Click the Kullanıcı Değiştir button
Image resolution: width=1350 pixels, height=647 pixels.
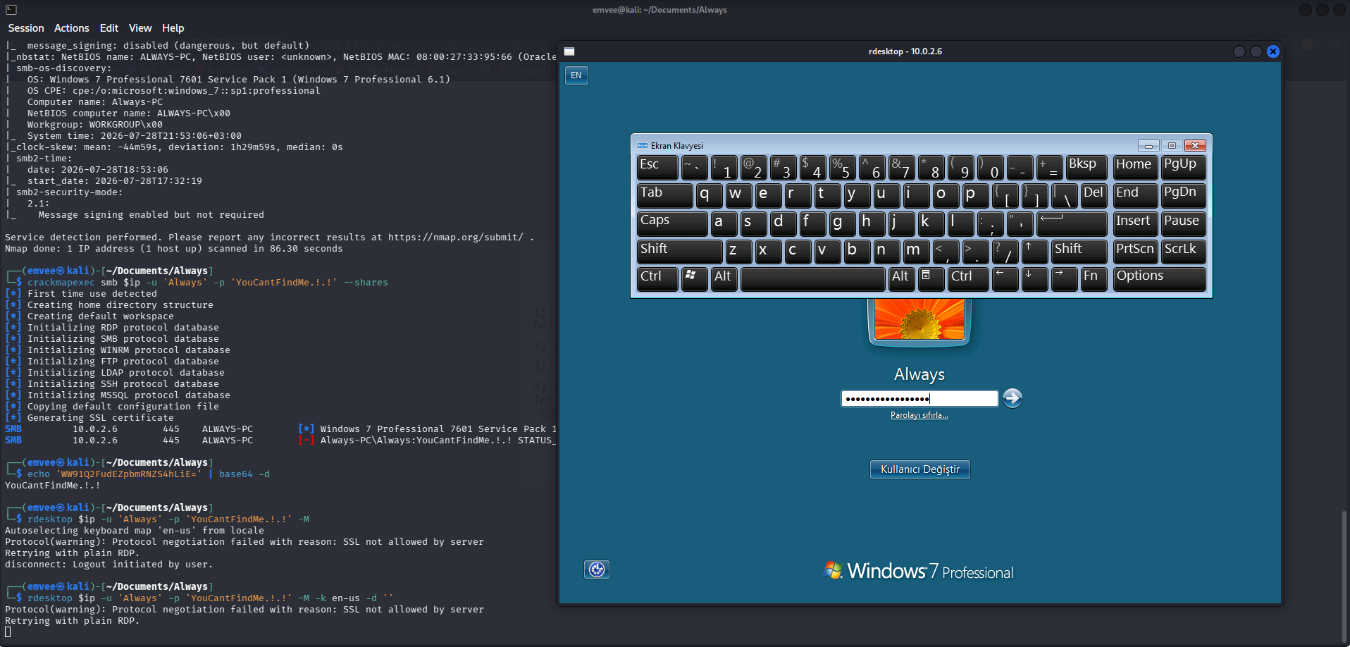click(920, 469)
